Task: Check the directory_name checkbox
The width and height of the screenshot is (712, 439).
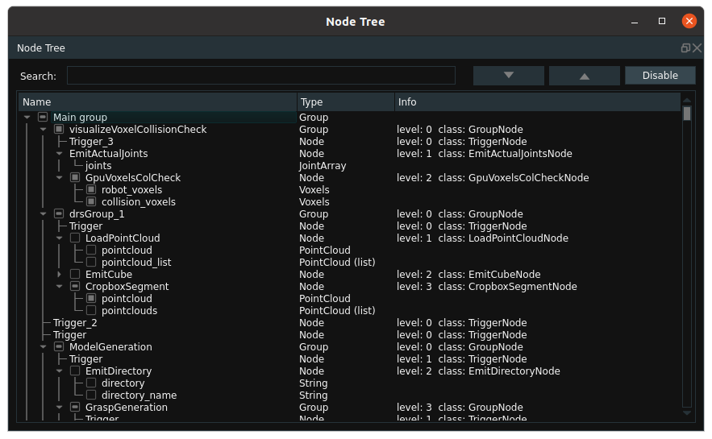Action: point(91,395)
